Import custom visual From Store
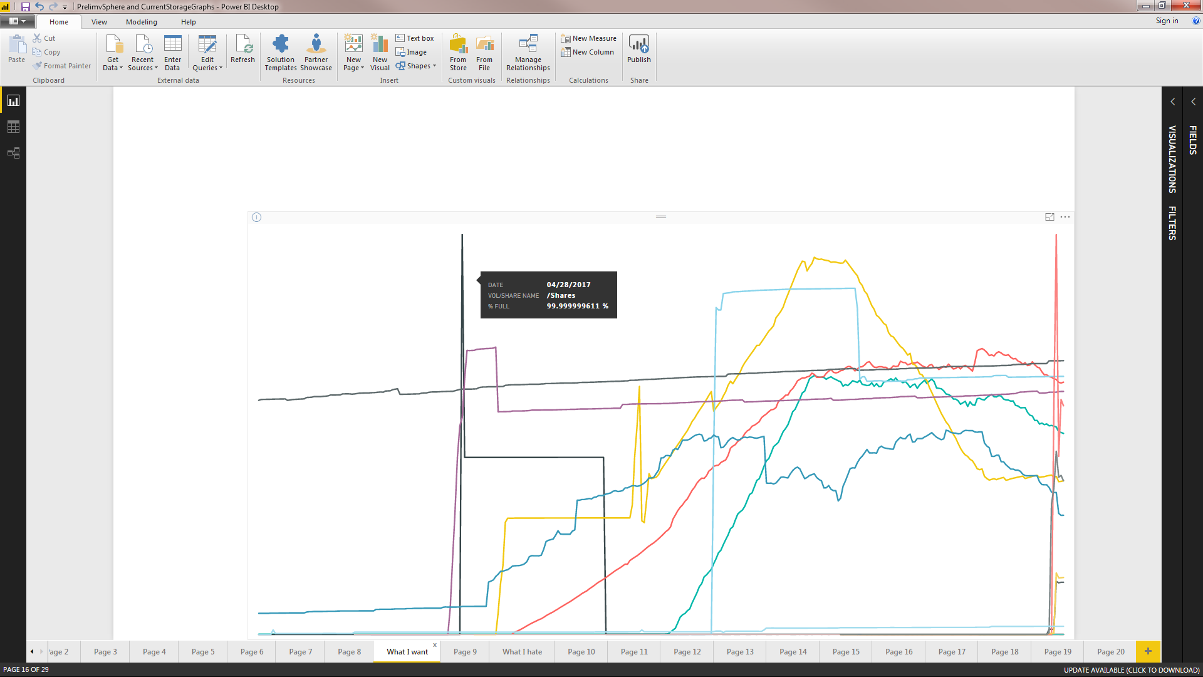Image resolution: width=1203 pixels, height=677 pixels. 458,53
